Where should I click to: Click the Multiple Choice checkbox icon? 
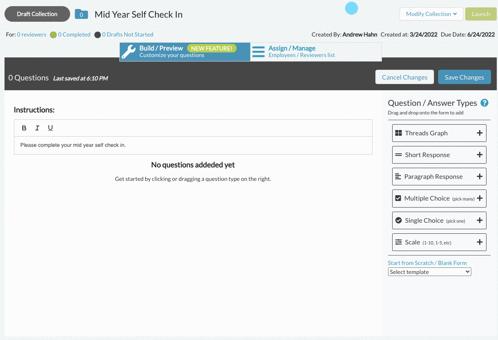click(398, 198)
